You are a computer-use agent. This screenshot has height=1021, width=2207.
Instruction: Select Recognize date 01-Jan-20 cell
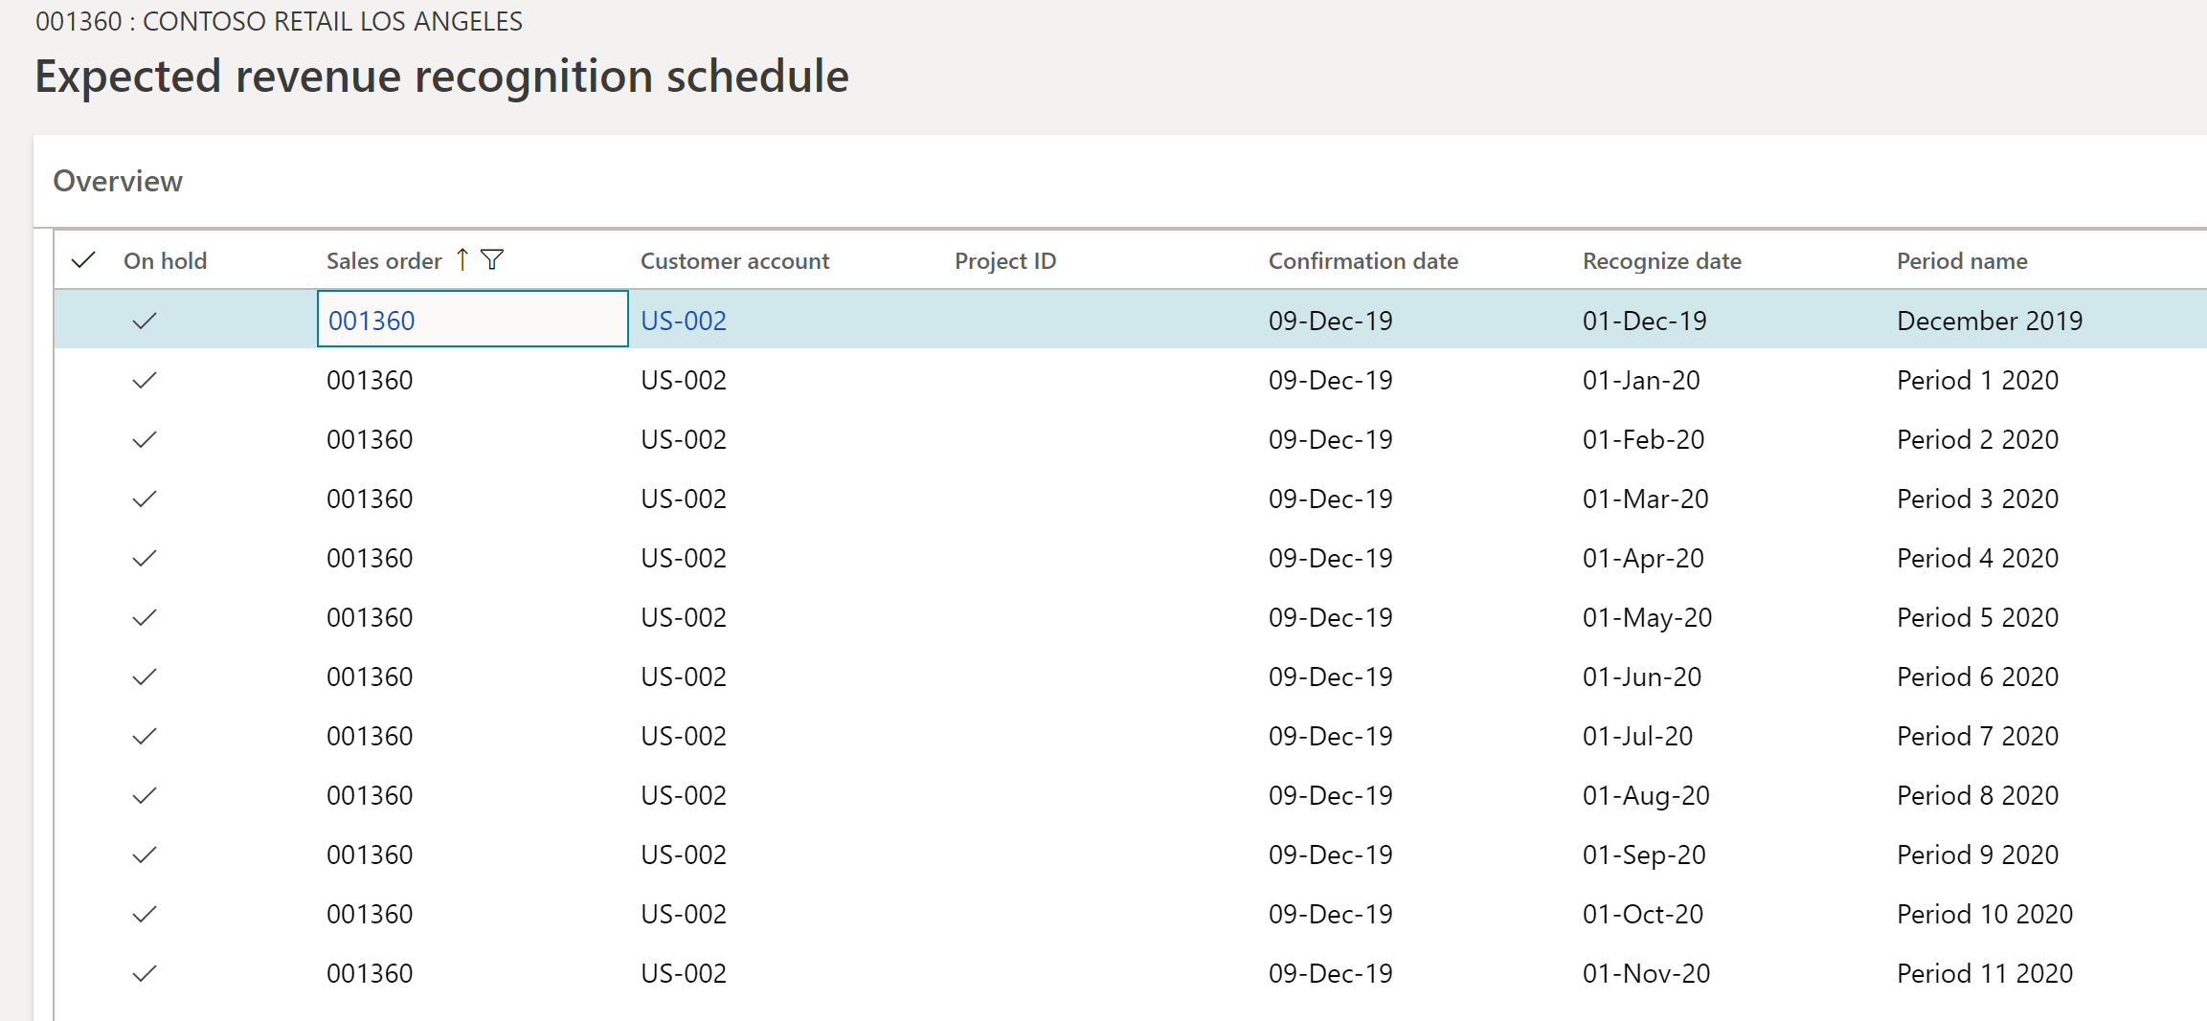[x=1641, y=380]
